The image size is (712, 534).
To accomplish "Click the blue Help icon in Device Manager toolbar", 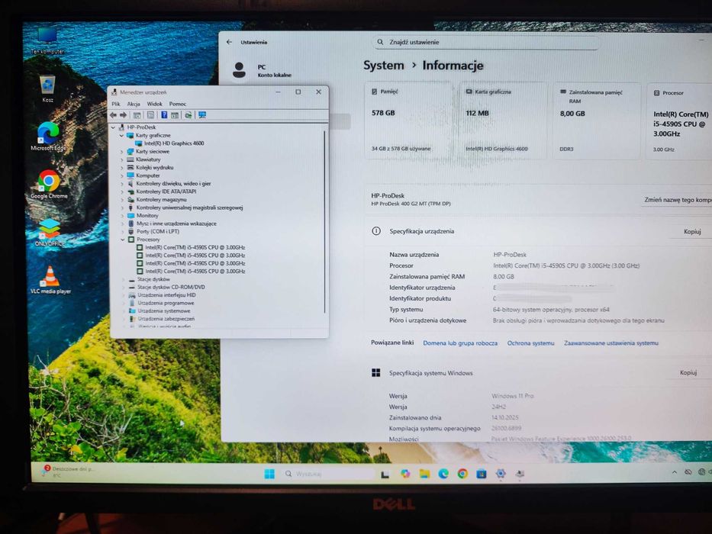I will [x=164, y=115].
